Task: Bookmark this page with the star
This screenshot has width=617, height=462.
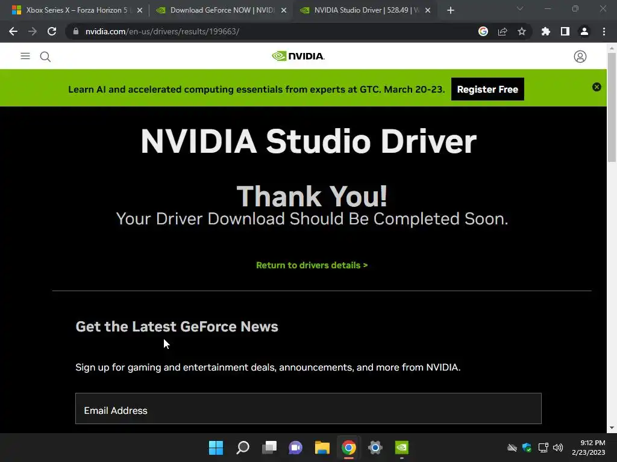Action: pyautogui.click(x=522, y=31)
